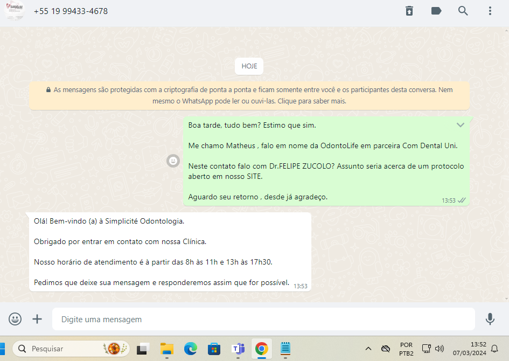Click the phone number +55 19 99433-4678 header

point(71,11)
